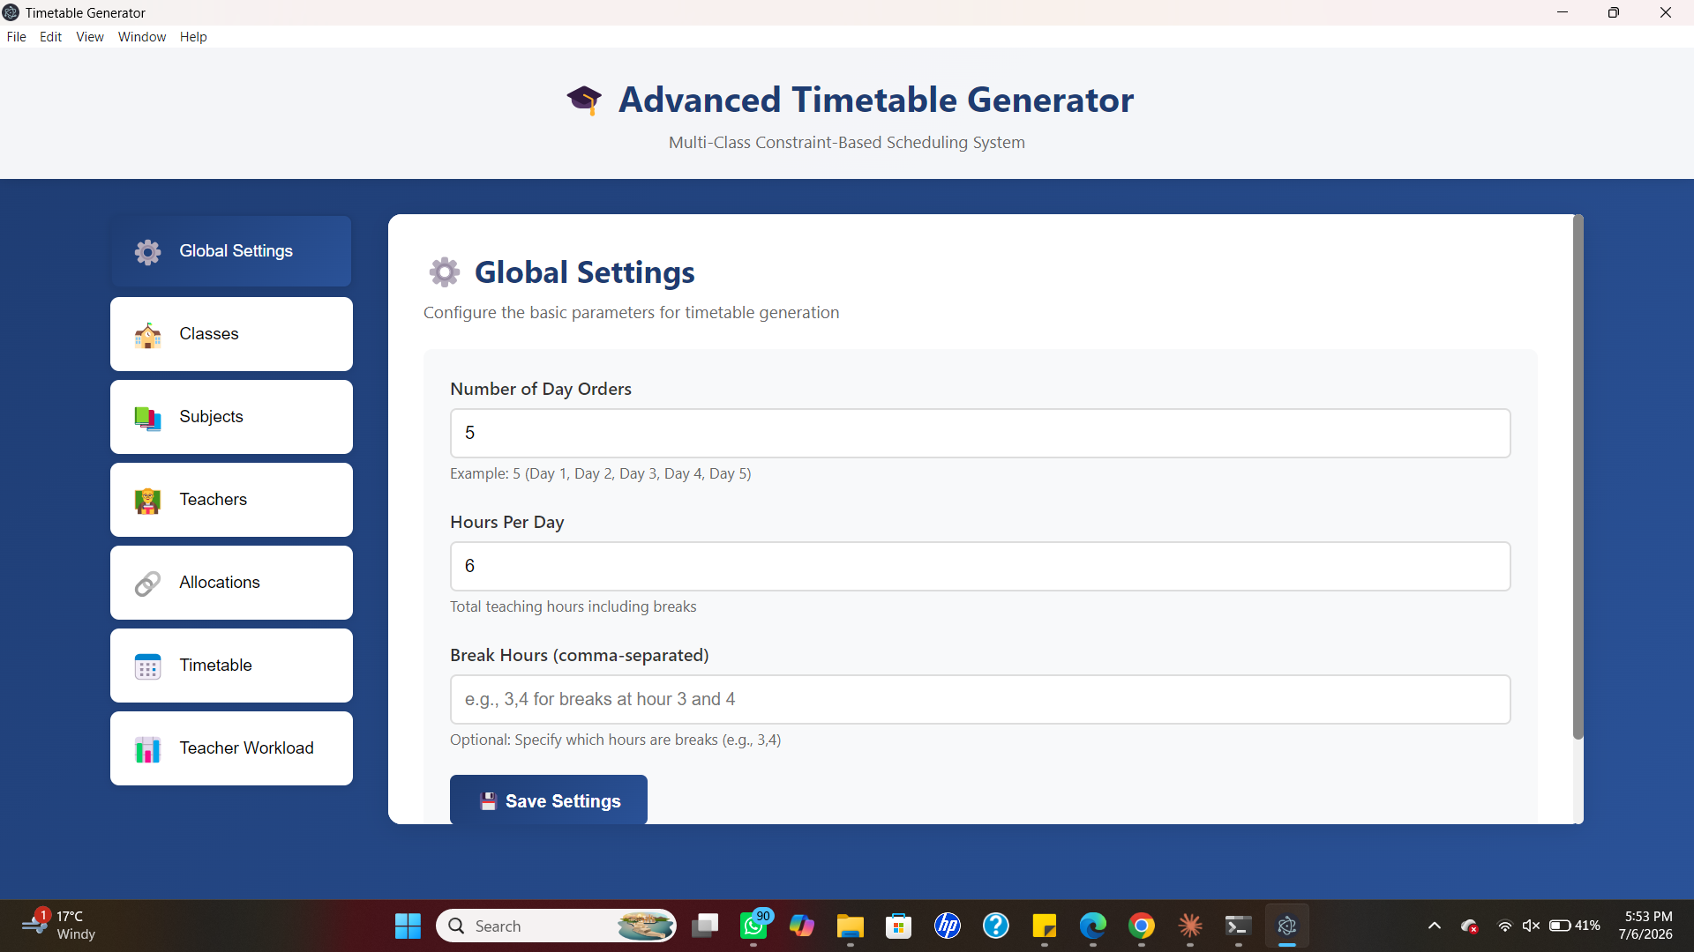Click the settings panel vertical scrollbar
1694x952 pixels.
[x=1578, y=477]
